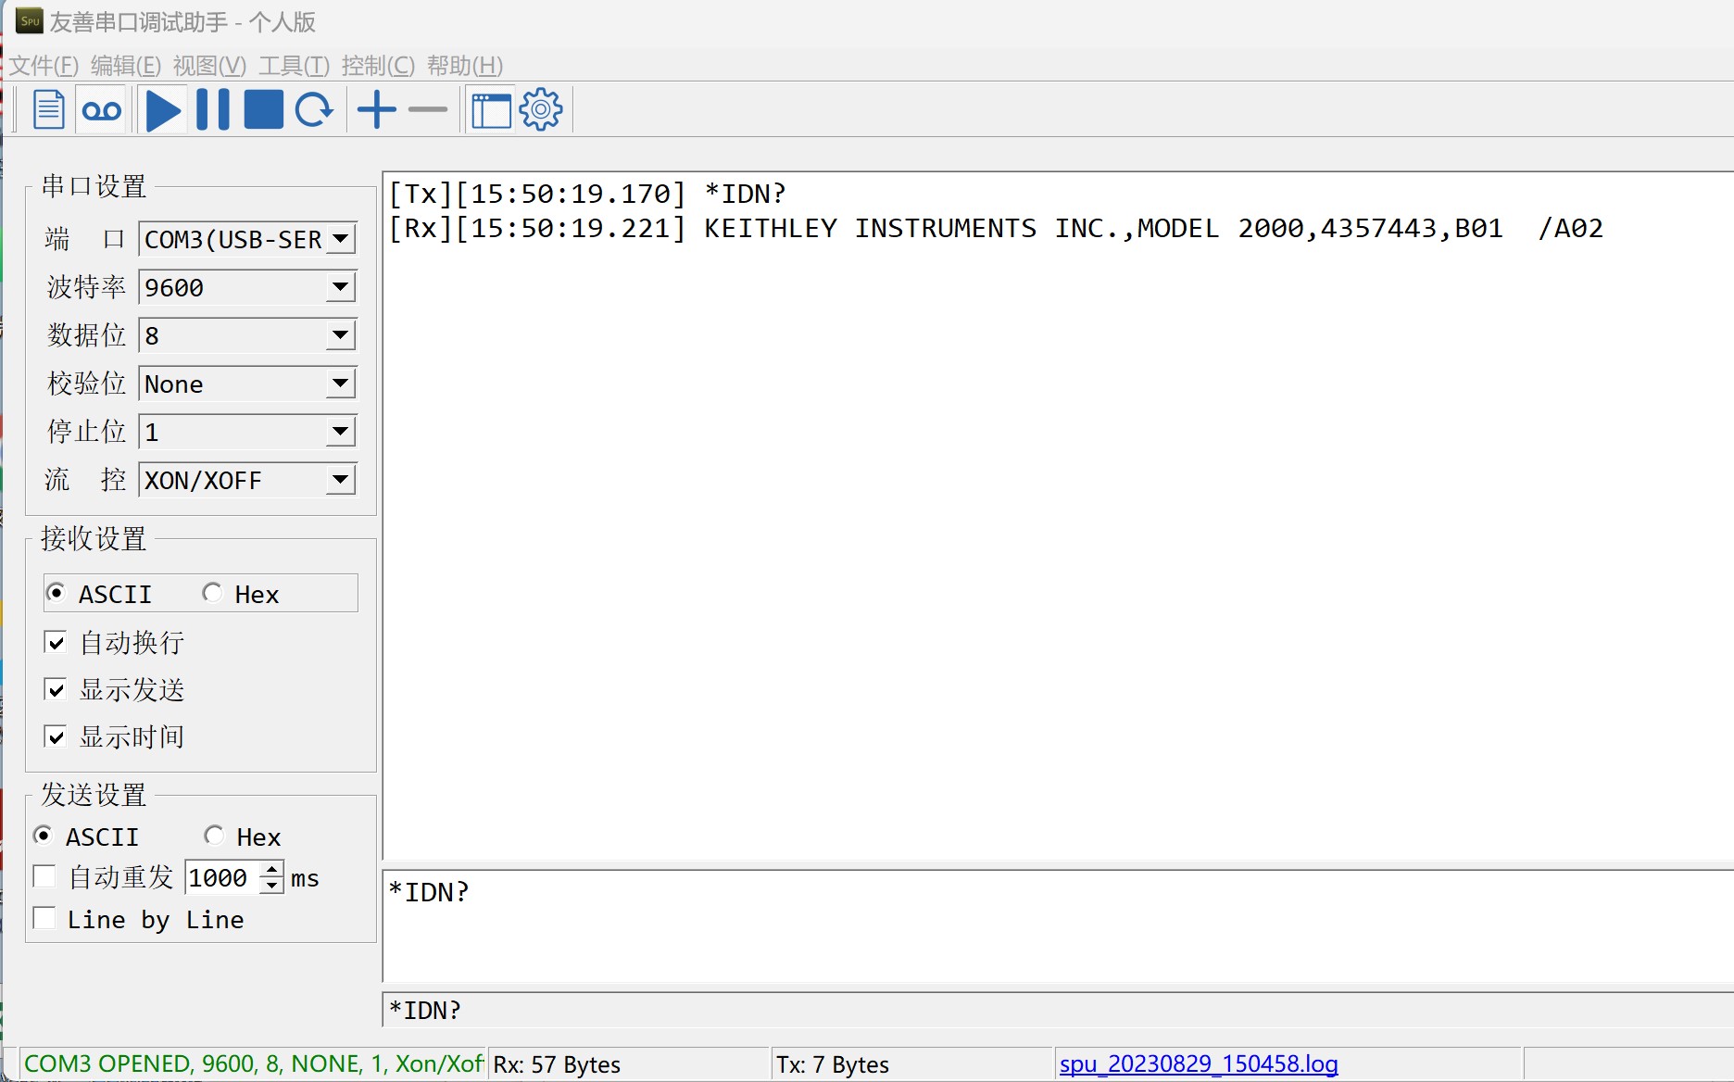Enable the 自动重发 auto-resend checkbox
1734x1082 pixels.
pyautogui.click(x=44, y=876)
